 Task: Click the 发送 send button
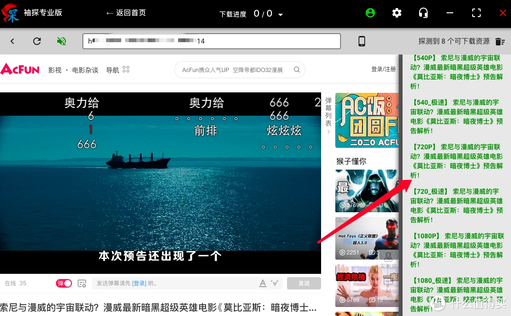(x=304, y=283)
